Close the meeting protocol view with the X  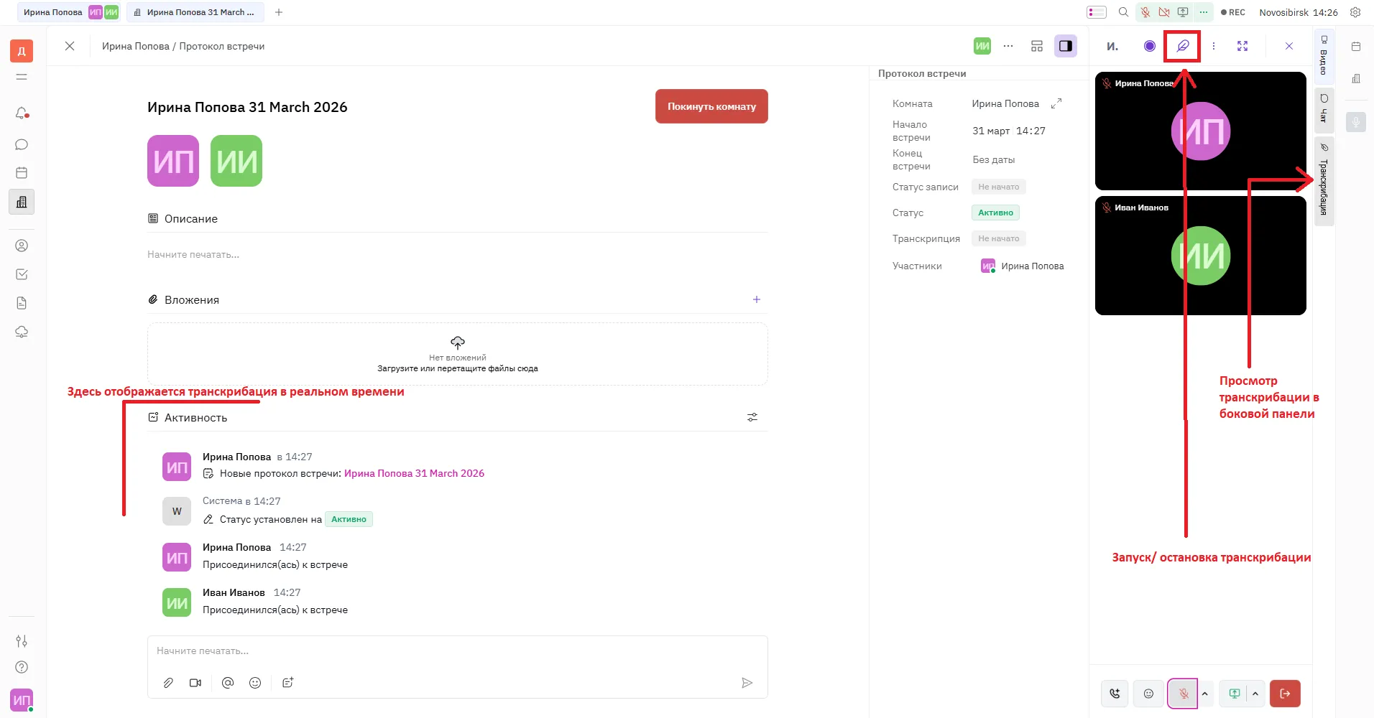(x=70, y=46)
